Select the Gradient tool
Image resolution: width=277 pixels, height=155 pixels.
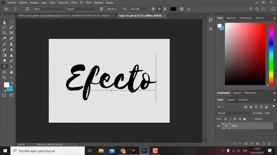click(4, 55)
